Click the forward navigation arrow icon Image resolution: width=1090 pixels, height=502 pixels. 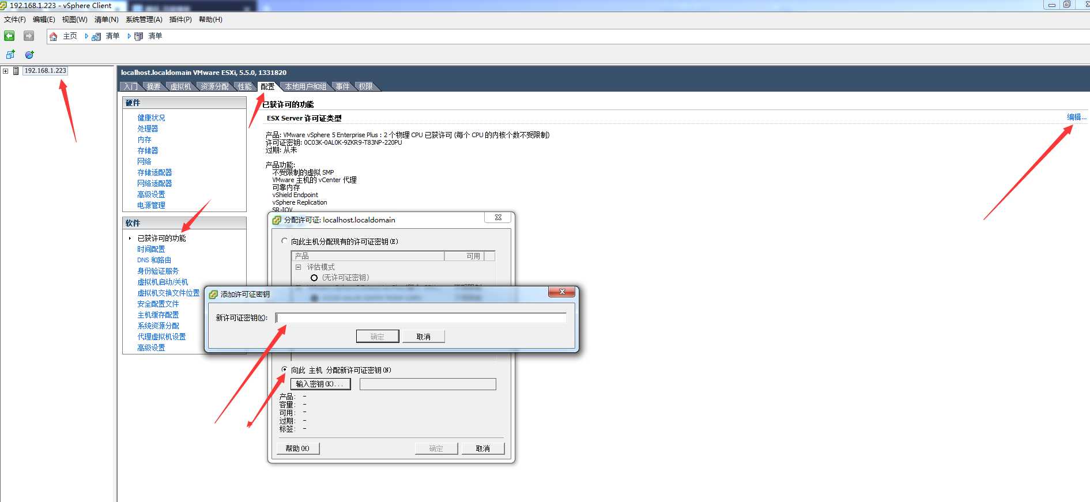point(28,36)
